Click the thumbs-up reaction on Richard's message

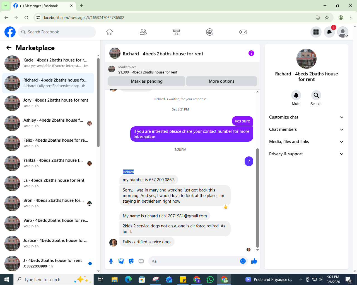coord(226,207)
